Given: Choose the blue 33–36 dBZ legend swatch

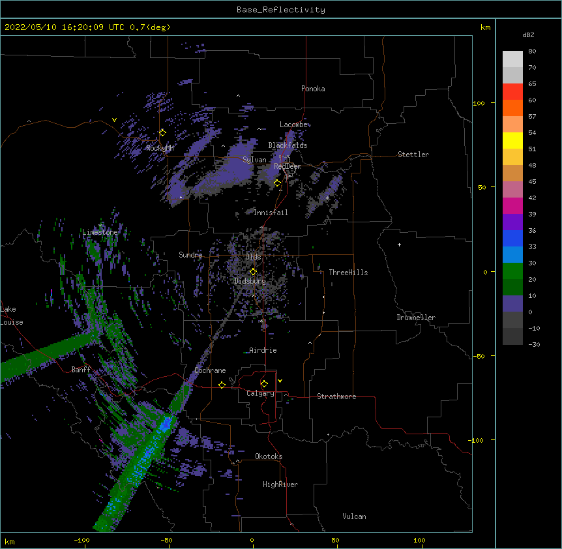Looking at the screenshot, I should point(512,238).
